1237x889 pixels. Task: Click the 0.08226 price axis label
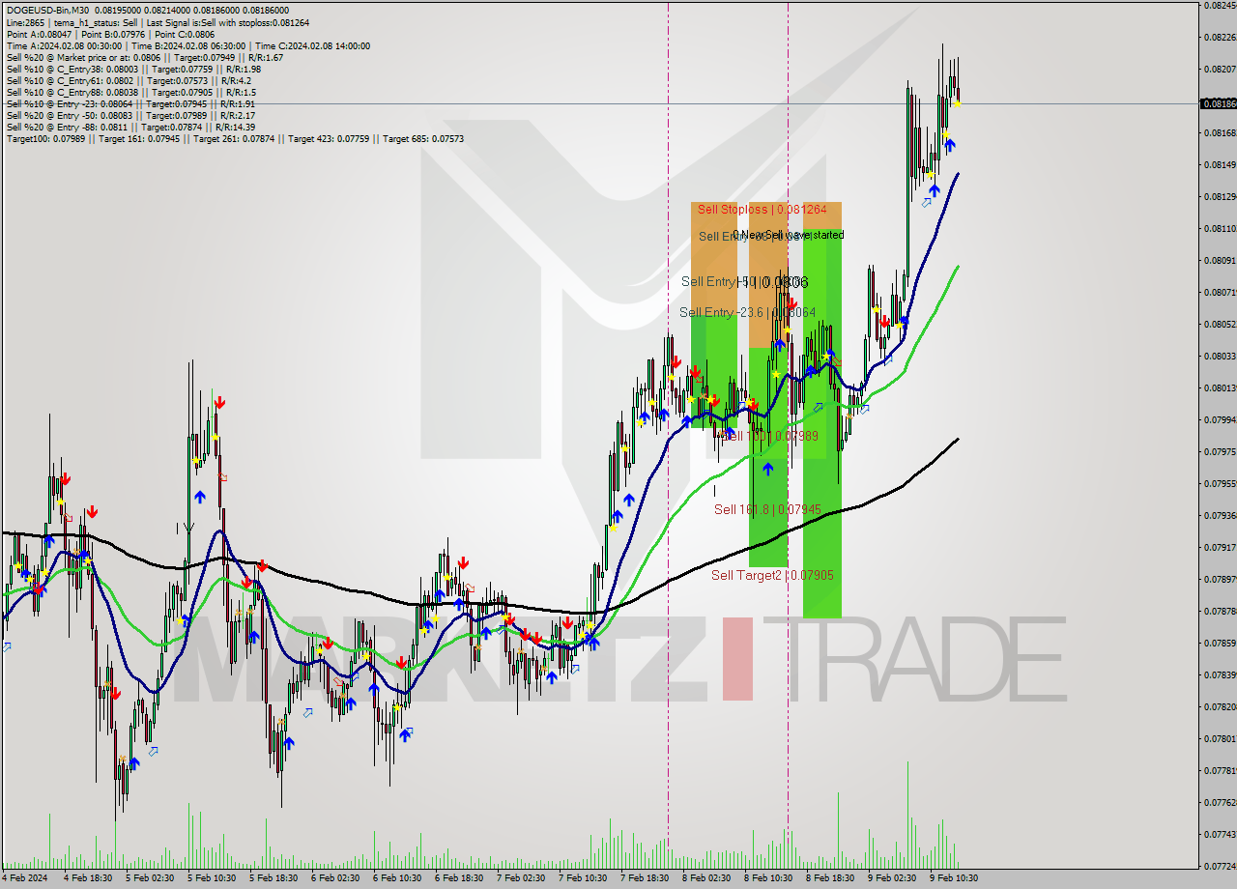pyautogui.click(x=1219, y=37)
